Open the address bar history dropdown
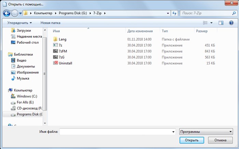The image size is (239, 149). 168,13
